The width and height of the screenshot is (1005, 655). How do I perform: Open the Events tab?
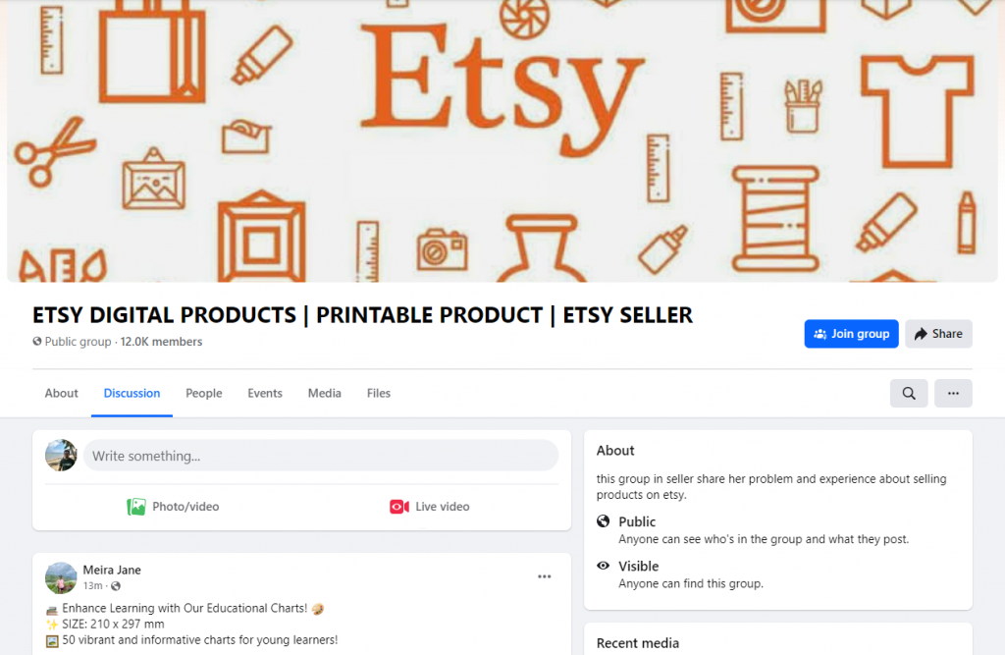pos(264,393)
